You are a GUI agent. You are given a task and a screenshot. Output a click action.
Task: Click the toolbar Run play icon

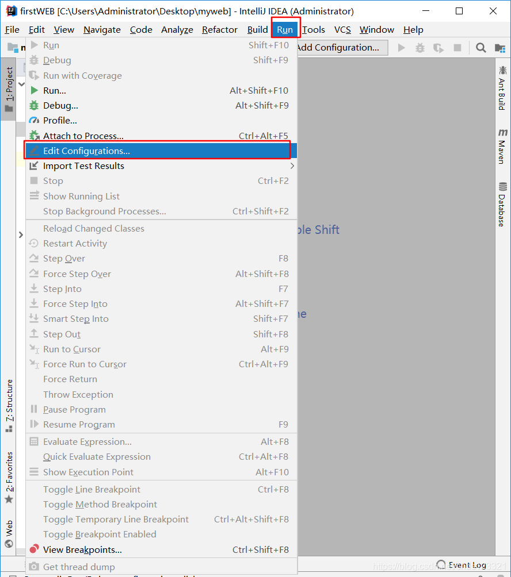point(402,48)
